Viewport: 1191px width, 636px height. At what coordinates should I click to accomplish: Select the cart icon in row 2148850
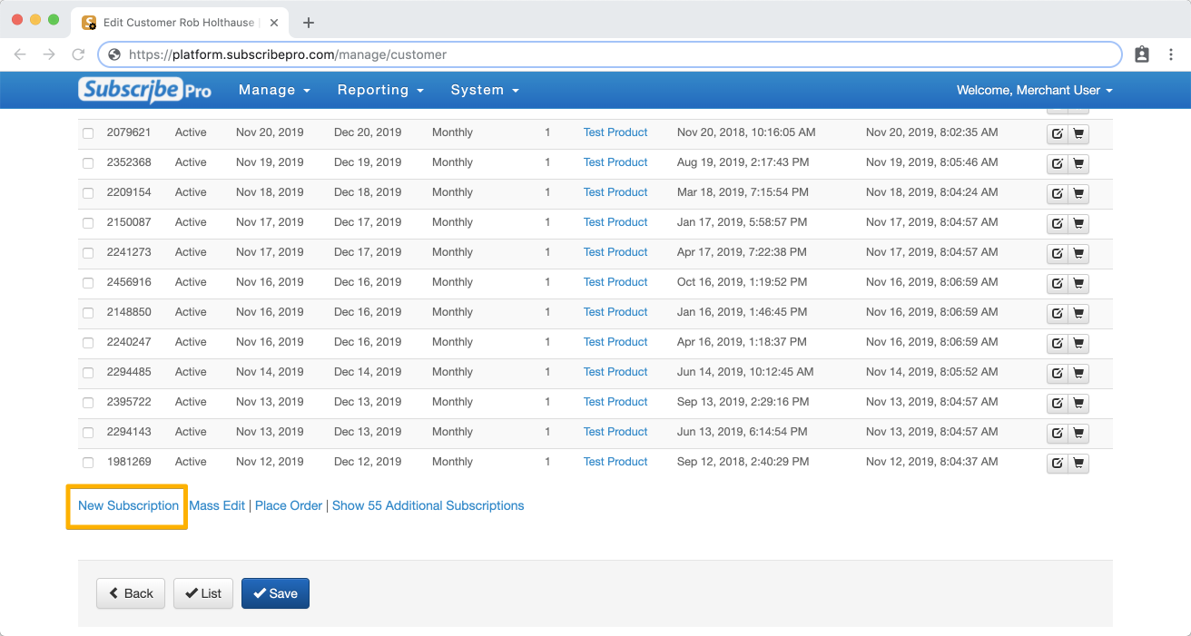1078,314
